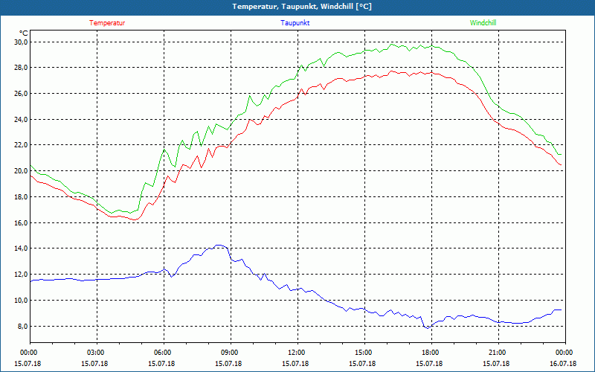Click the 15.07.18 date beneath 12:00

click(295, 363)
